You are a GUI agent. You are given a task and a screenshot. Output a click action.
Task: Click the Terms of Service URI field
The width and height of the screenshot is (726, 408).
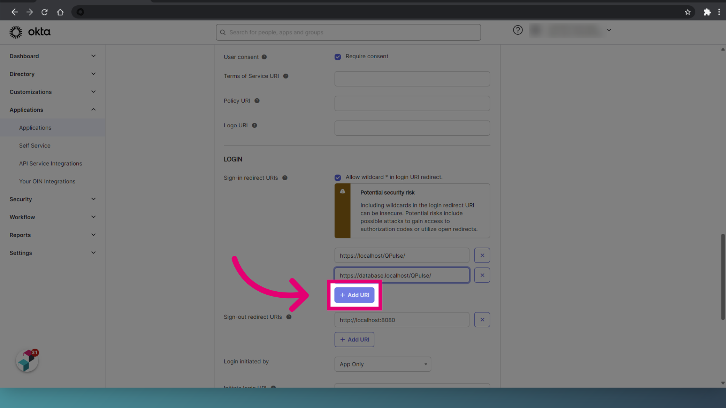click(x=412, y=79)
